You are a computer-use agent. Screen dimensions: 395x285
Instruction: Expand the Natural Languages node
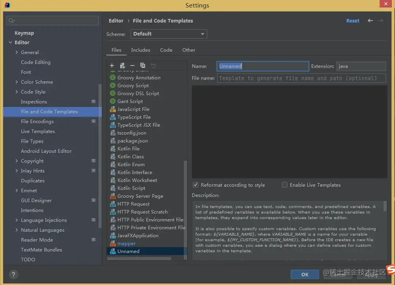coord(17,230)
